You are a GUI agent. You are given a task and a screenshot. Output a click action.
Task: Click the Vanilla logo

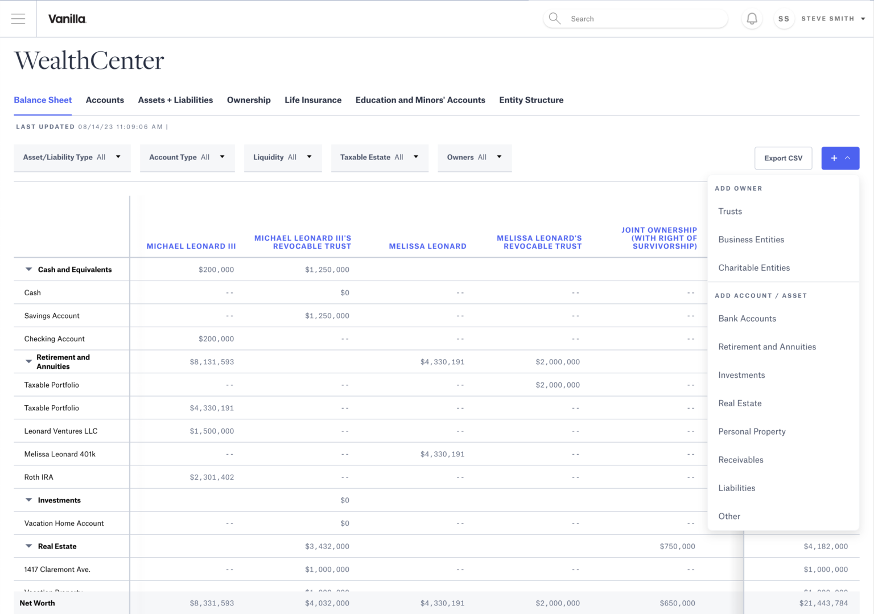[67, 18]
